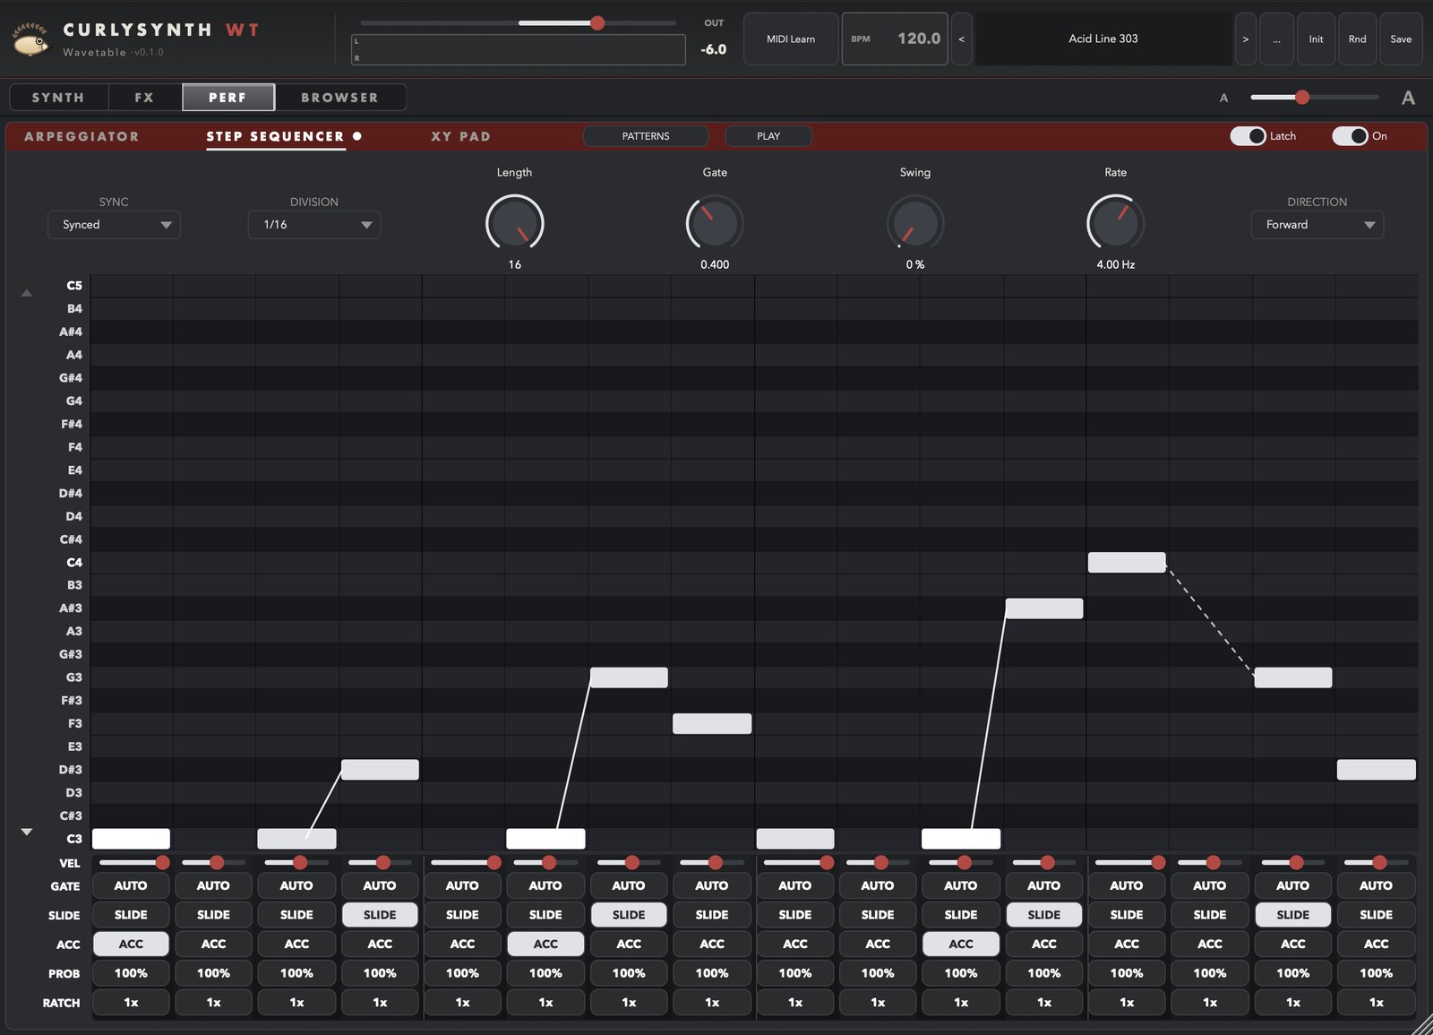Select the A#3 note block on step twelve
The width and height of the screenshot is (1433, 1035).
coord(1044,608)
